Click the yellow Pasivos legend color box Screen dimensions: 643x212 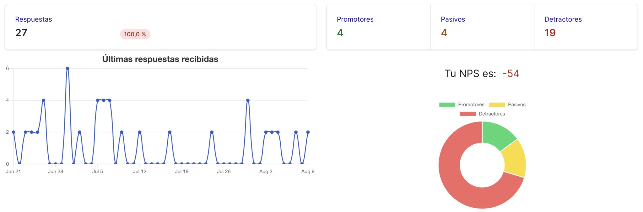pyautogui.click(x=497, y=105)
